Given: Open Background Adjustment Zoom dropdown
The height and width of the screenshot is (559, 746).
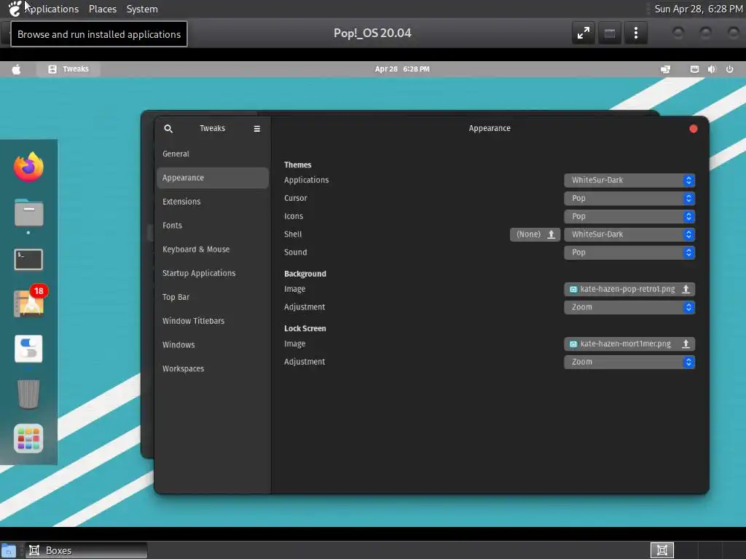Looking at the screenshot, I should [629, 307].
